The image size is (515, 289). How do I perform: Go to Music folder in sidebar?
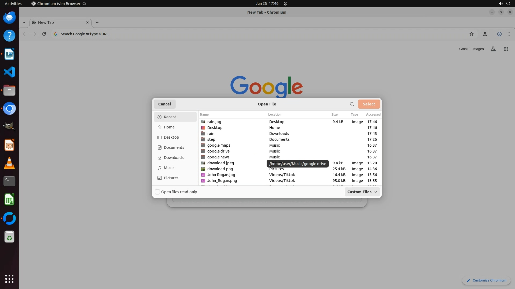(x=169, y=168)
